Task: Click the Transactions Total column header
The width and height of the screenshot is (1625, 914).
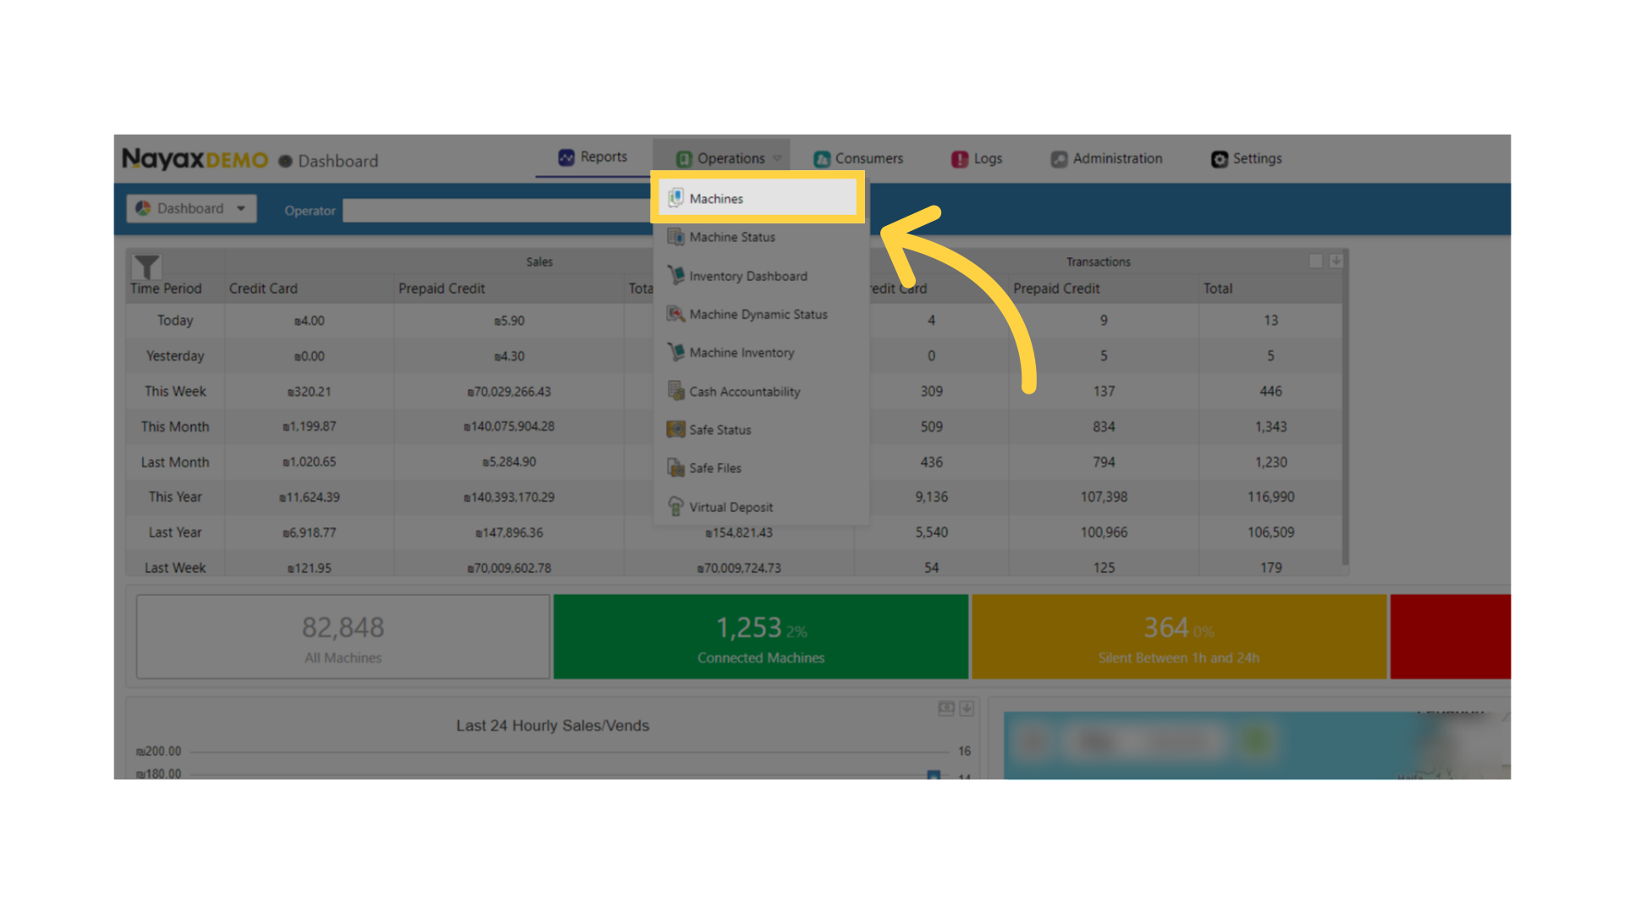Action: [1218, 289]
